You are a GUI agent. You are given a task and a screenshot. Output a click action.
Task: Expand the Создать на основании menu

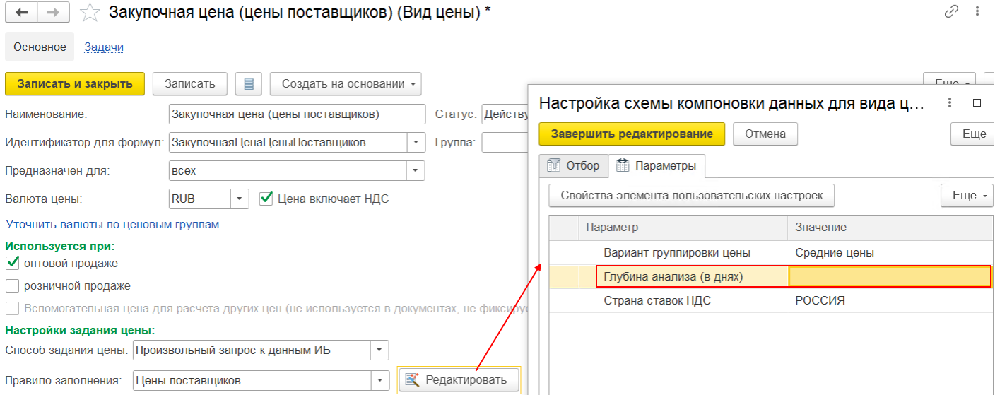pyautogui.click(x=346, y=84)
